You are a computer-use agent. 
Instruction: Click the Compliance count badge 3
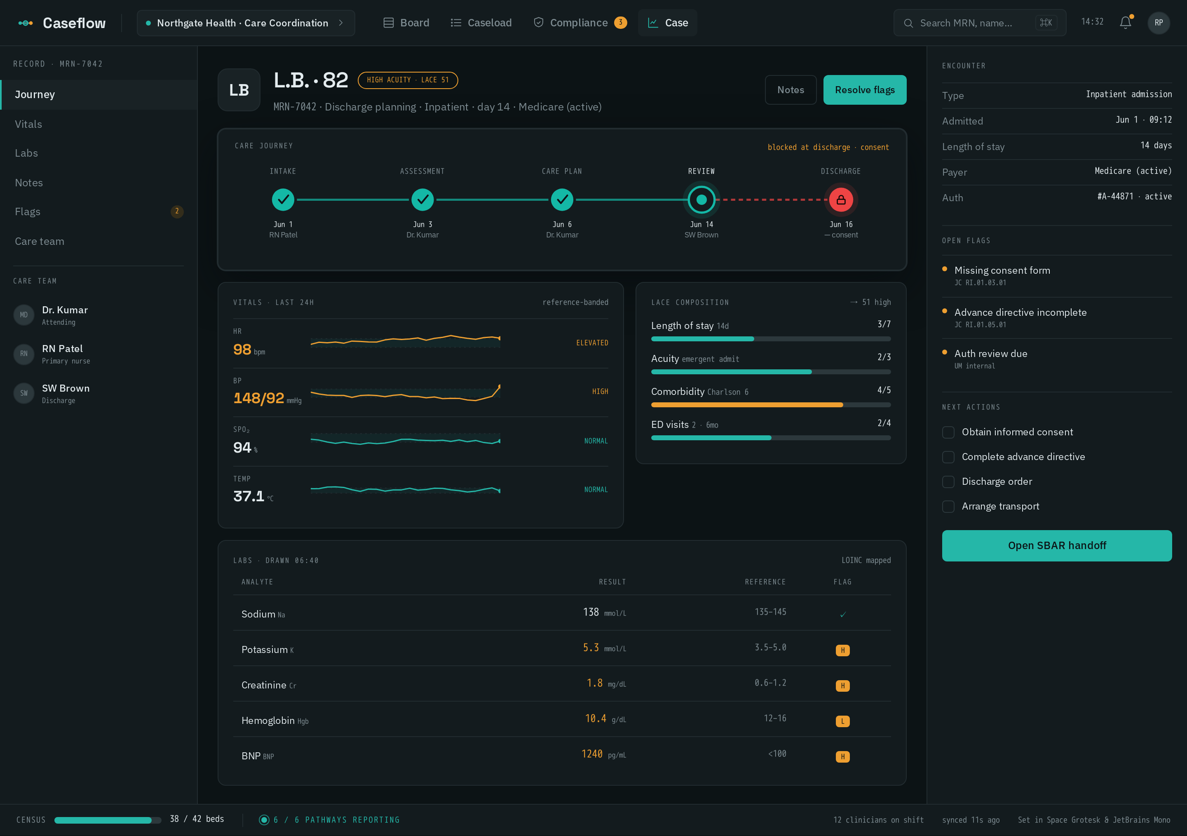(620, 23)
